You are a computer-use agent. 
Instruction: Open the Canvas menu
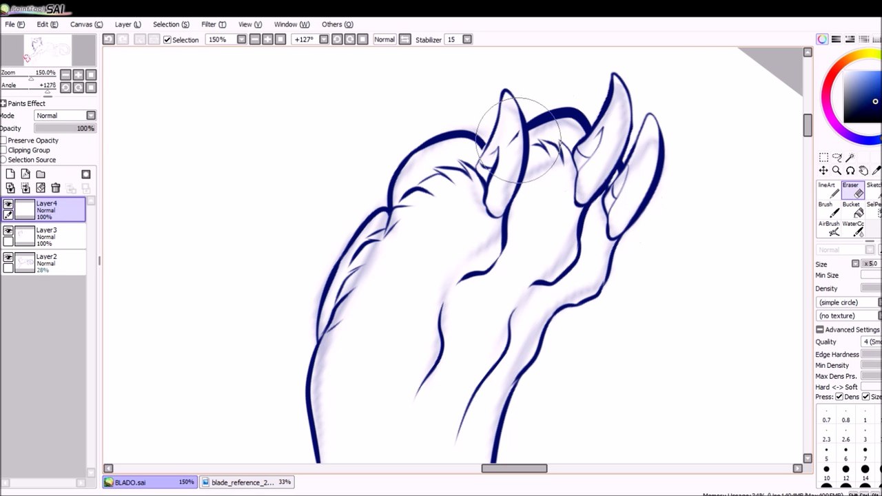(86, 24)
